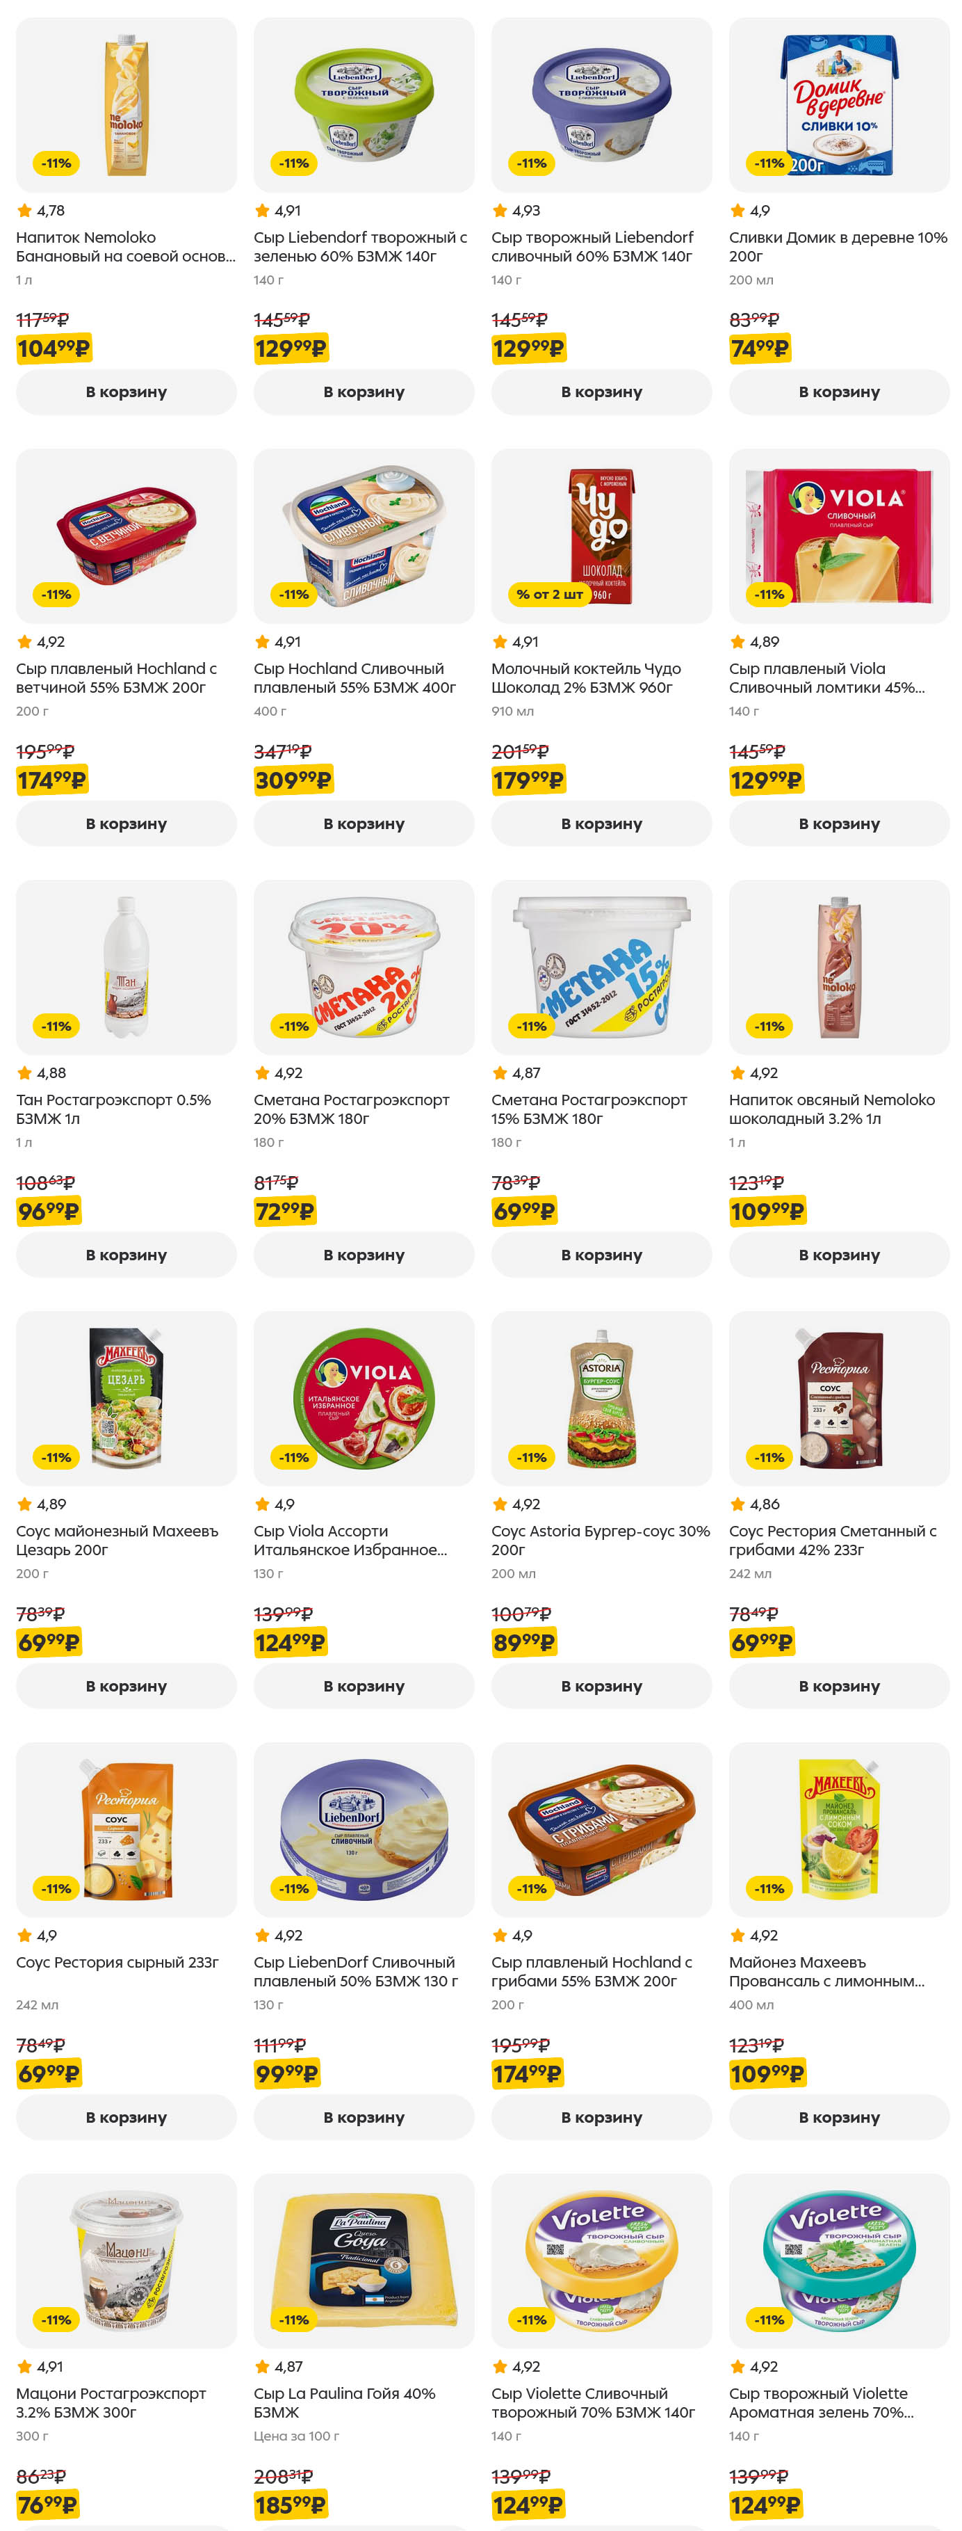Open the Сыр Violette Сливочный творожный title link
This screenshot has height=2531, width=962.
[593, 2402]
